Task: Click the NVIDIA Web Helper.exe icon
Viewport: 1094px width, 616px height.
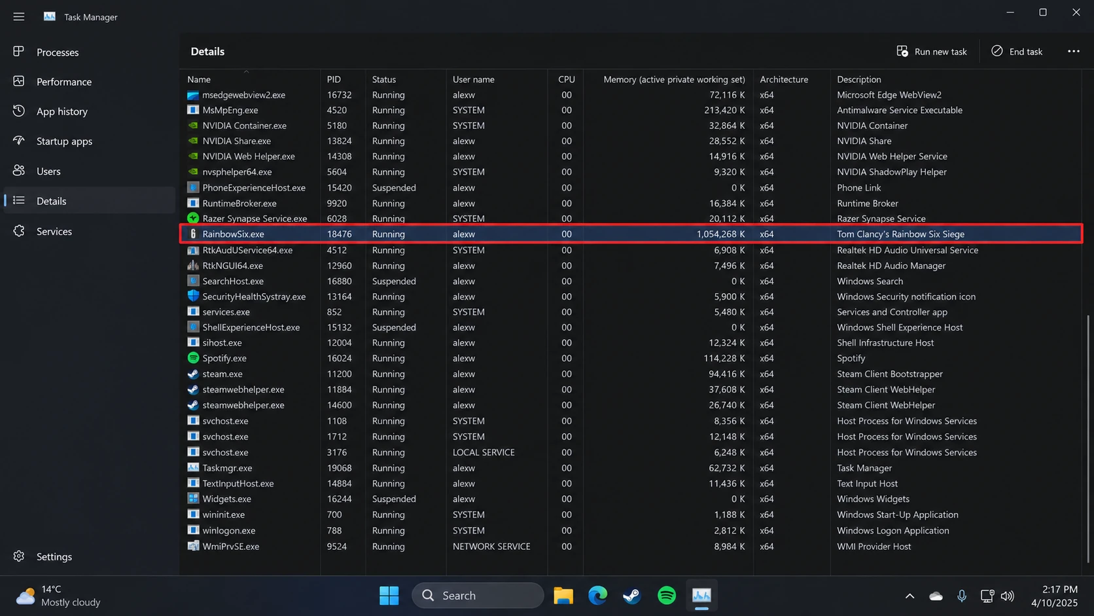Action: (193, 156)
